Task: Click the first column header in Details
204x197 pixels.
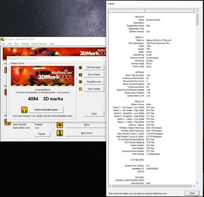Action: [127, 11]
